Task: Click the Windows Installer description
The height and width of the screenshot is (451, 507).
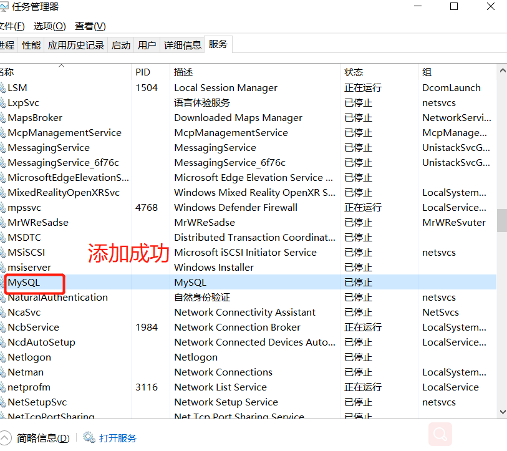Action: coord(214,268)
